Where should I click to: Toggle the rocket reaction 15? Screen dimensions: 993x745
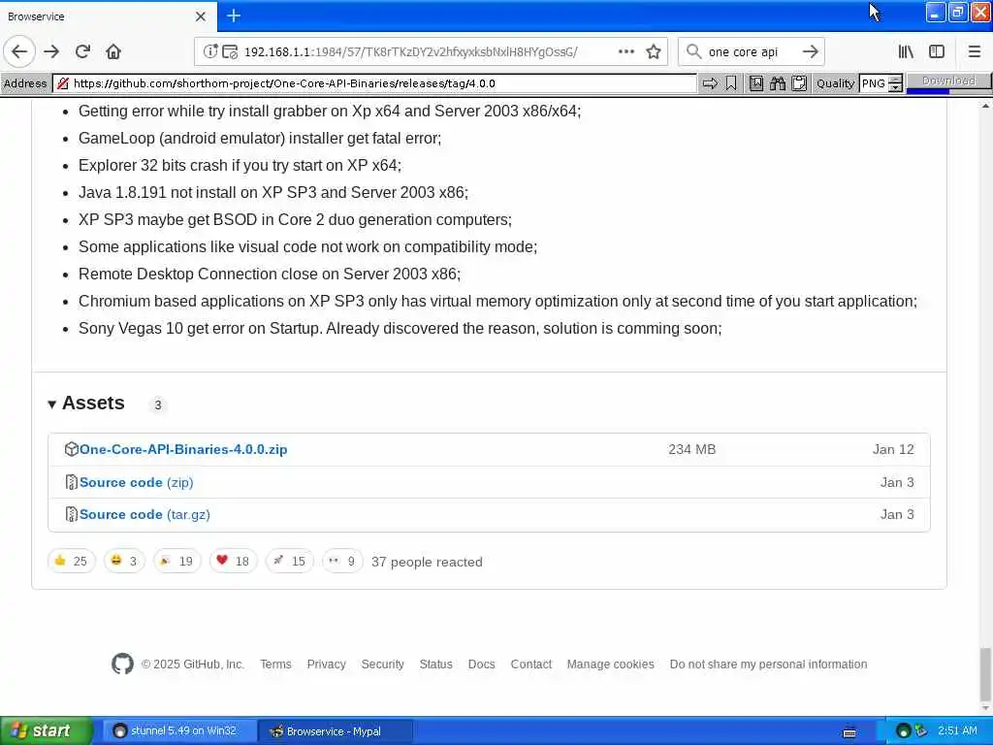pyautogui.click(x=289, y=561)
